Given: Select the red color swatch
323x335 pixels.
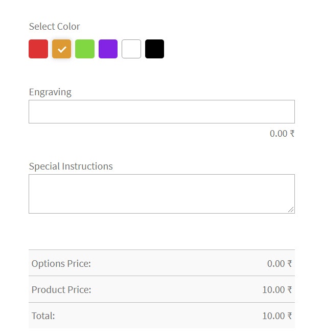Looking at the screenshot, I should (38, 49).
